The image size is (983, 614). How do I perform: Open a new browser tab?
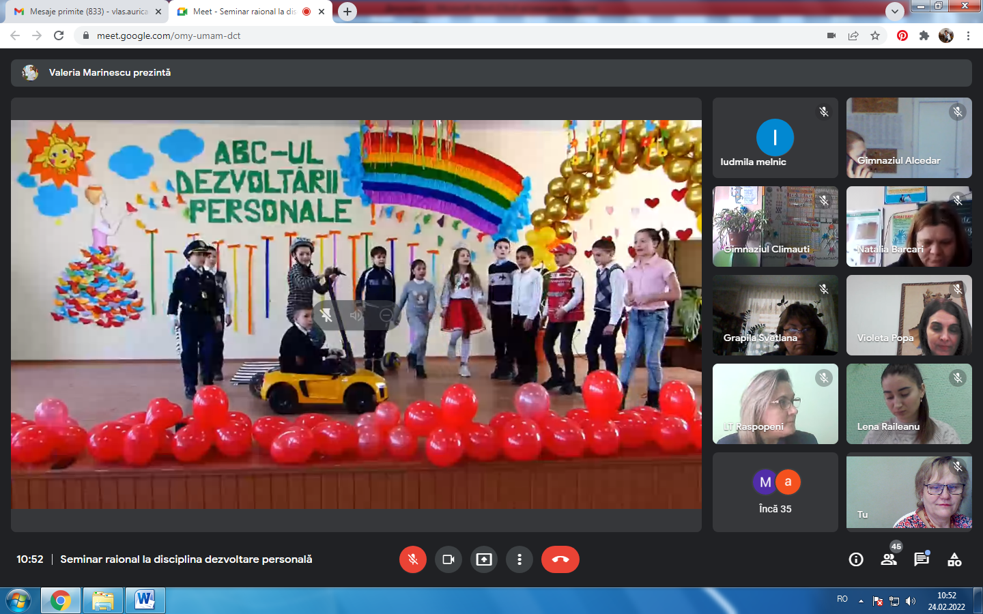[347, 12]
